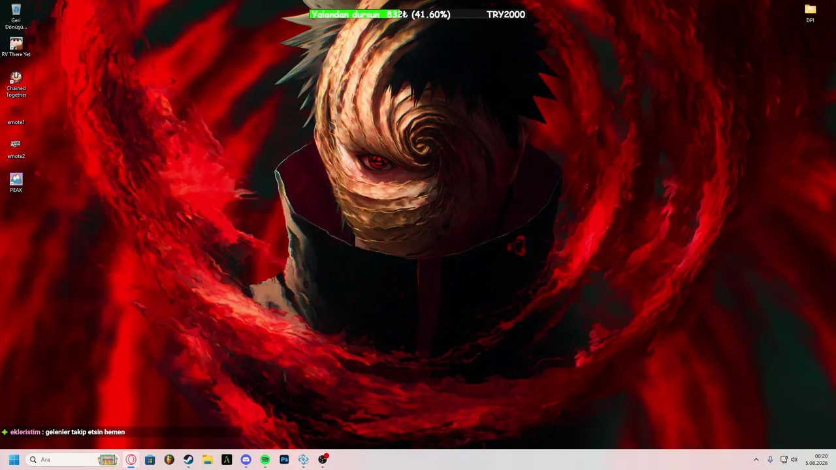Click the microphone icon in system tray
This screenshot has height=470, width=836.
pos(771,460)
